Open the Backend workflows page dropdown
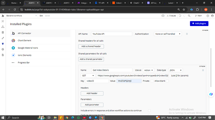The width and height of the screenshot is (215, 120). point(21,16)
